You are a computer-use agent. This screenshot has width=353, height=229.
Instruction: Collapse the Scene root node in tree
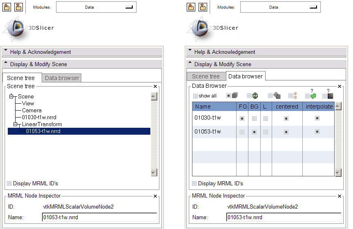click(11, 97)
